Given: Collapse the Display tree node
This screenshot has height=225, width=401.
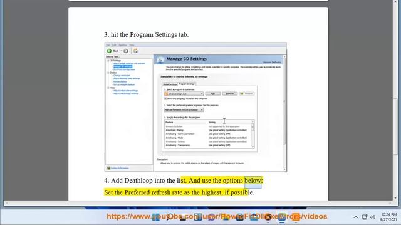Looking at the screenshot, I should coord(108,72).
